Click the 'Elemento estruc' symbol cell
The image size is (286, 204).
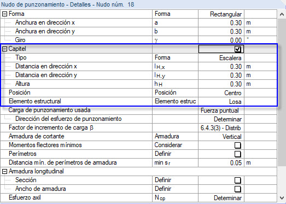(x=176, y=102)
